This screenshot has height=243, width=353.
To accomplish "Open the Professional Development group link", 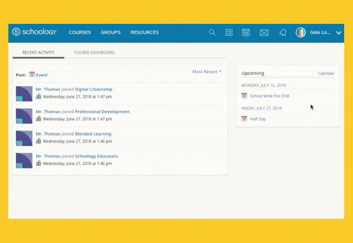I will [x=102, y=112].
